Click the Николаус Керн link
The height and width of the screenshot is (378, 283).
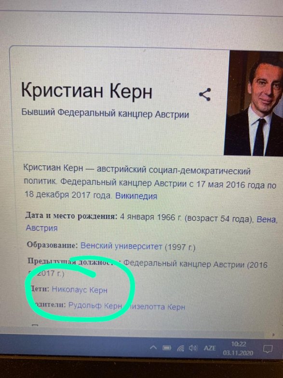click(80, 289)
